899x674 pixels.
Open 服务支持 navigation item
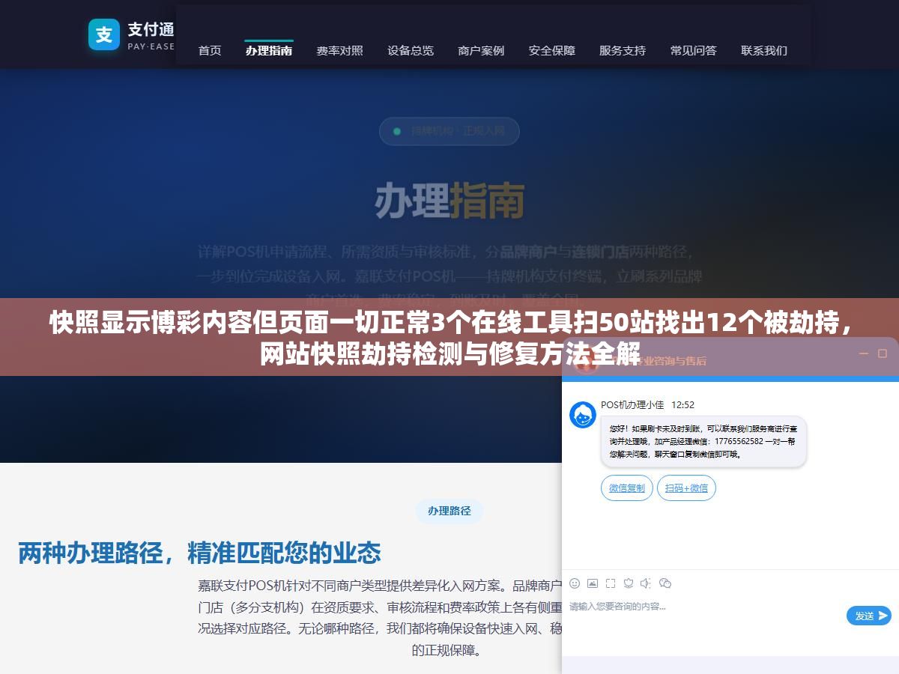pyautogui.click(x=623, y=50)
